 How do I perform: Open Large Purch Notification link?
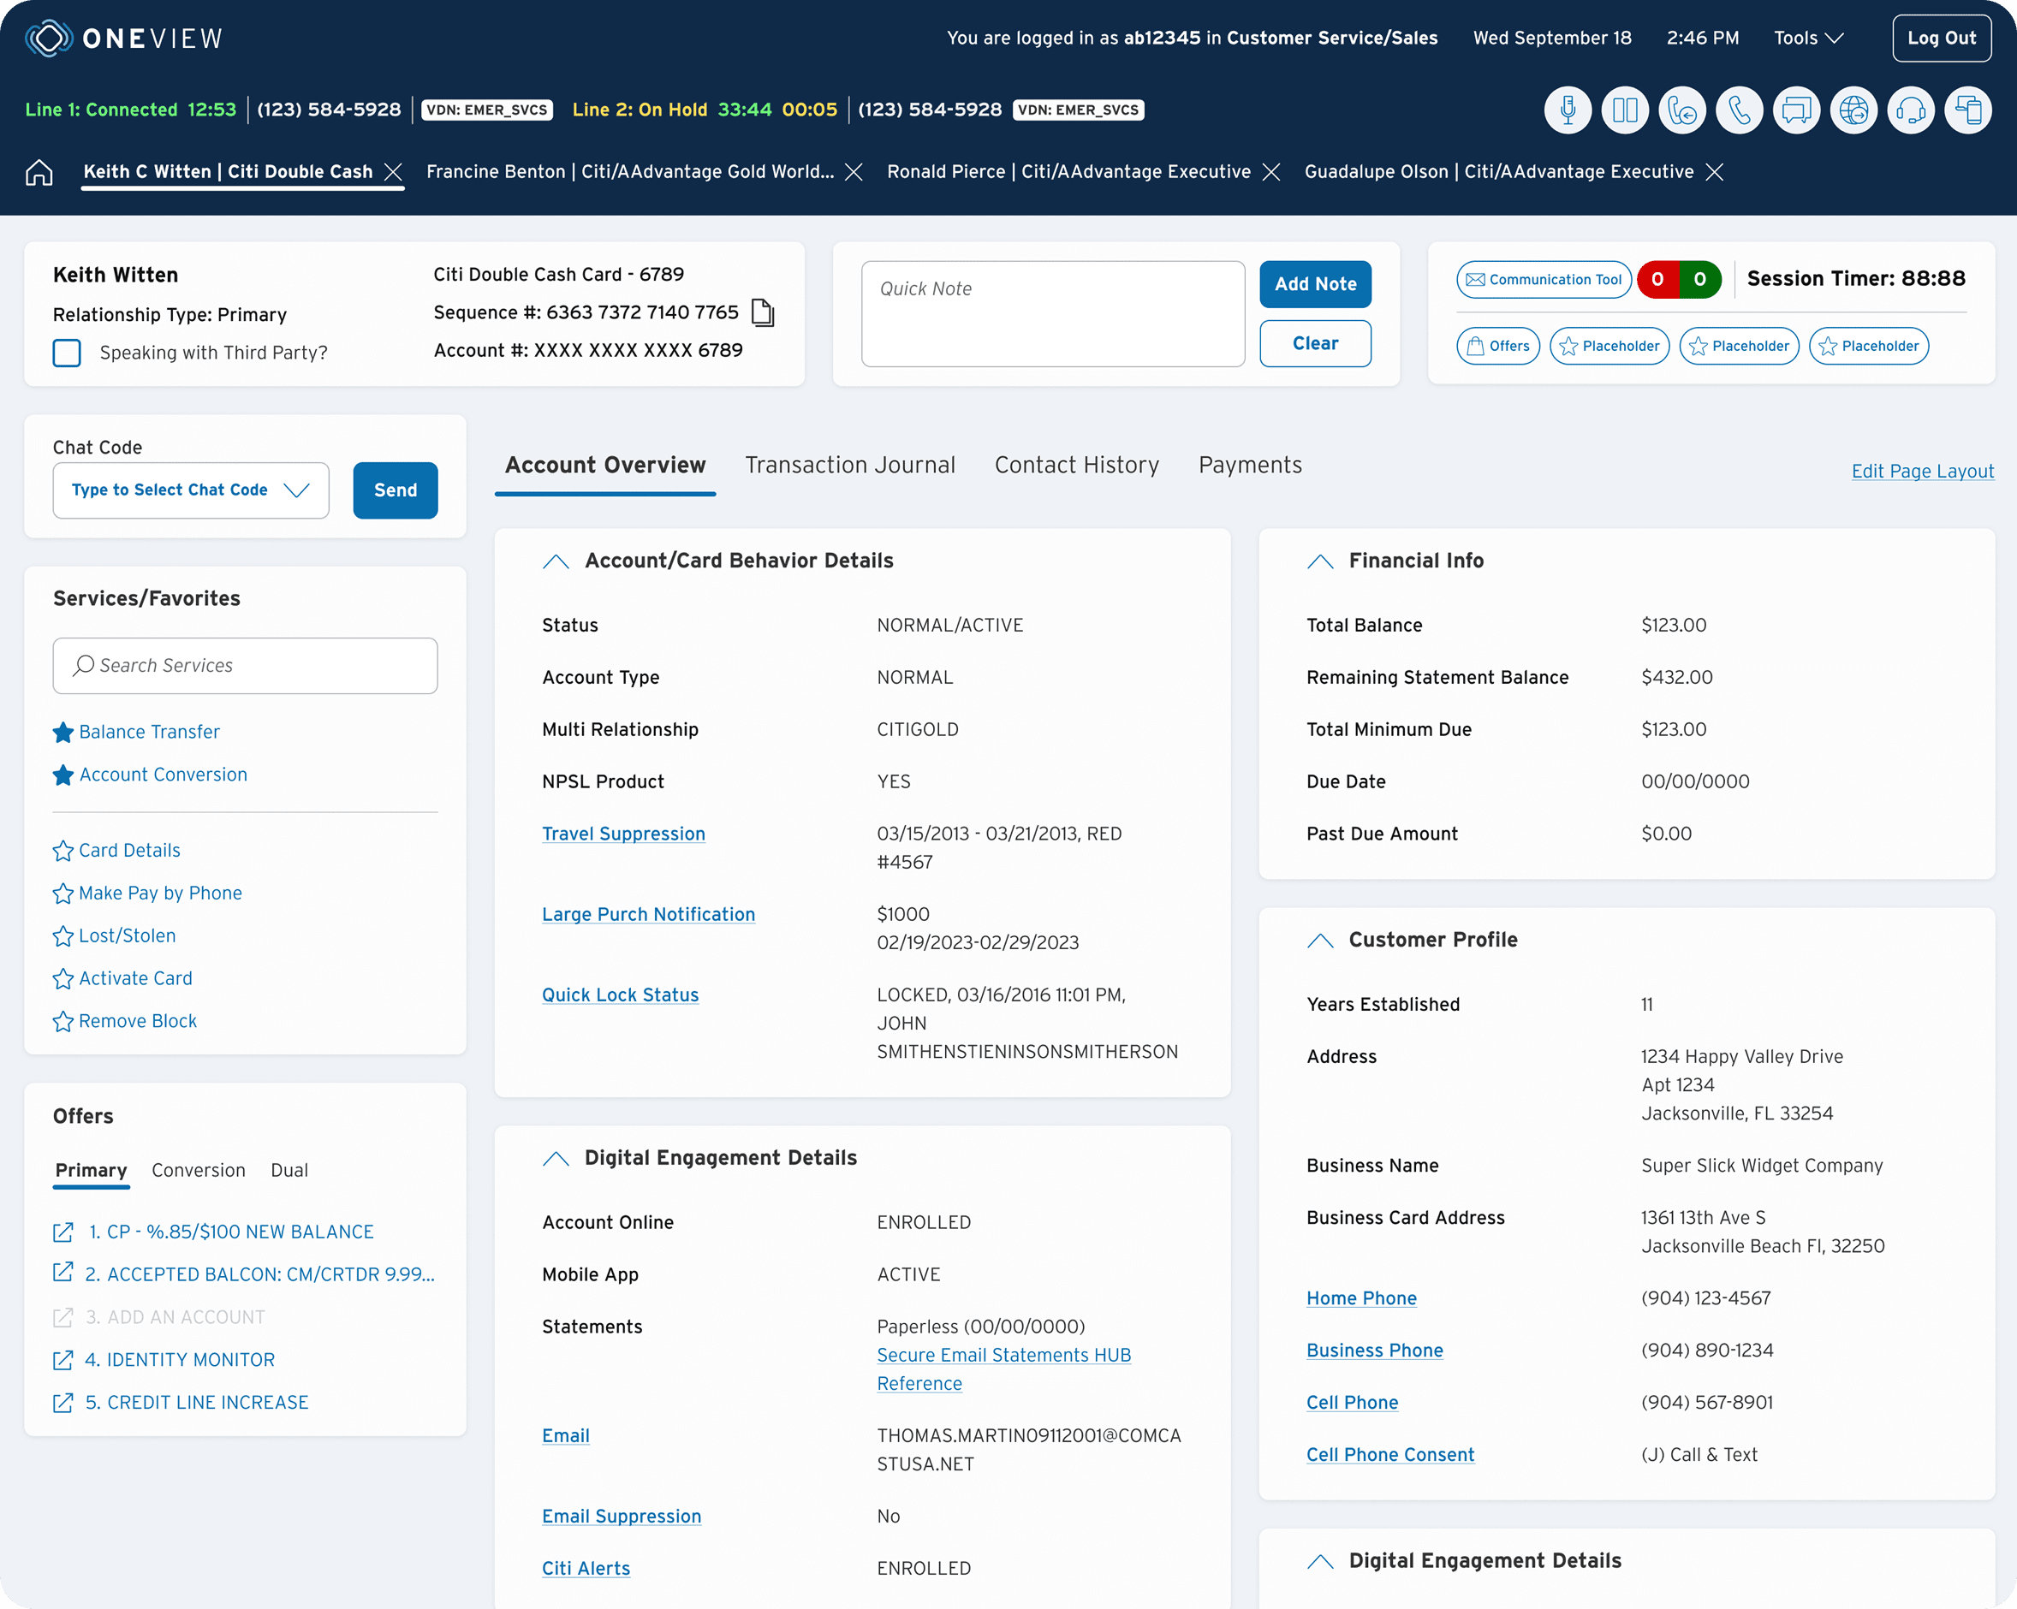tap(648, 914)
